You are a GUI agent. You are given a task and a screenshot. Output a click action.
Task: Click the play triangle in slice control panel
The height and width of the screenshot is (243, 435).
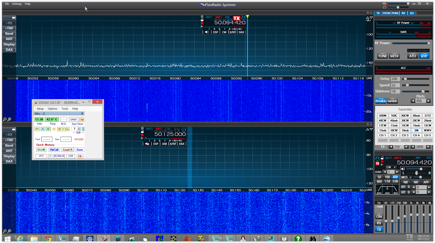coord(382,164)
